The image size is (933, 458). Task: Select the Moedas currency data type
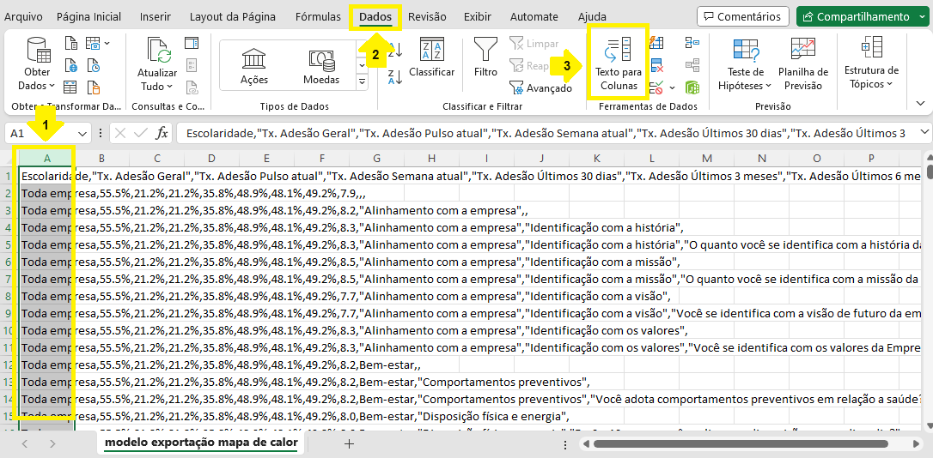(x=320, y=65)
